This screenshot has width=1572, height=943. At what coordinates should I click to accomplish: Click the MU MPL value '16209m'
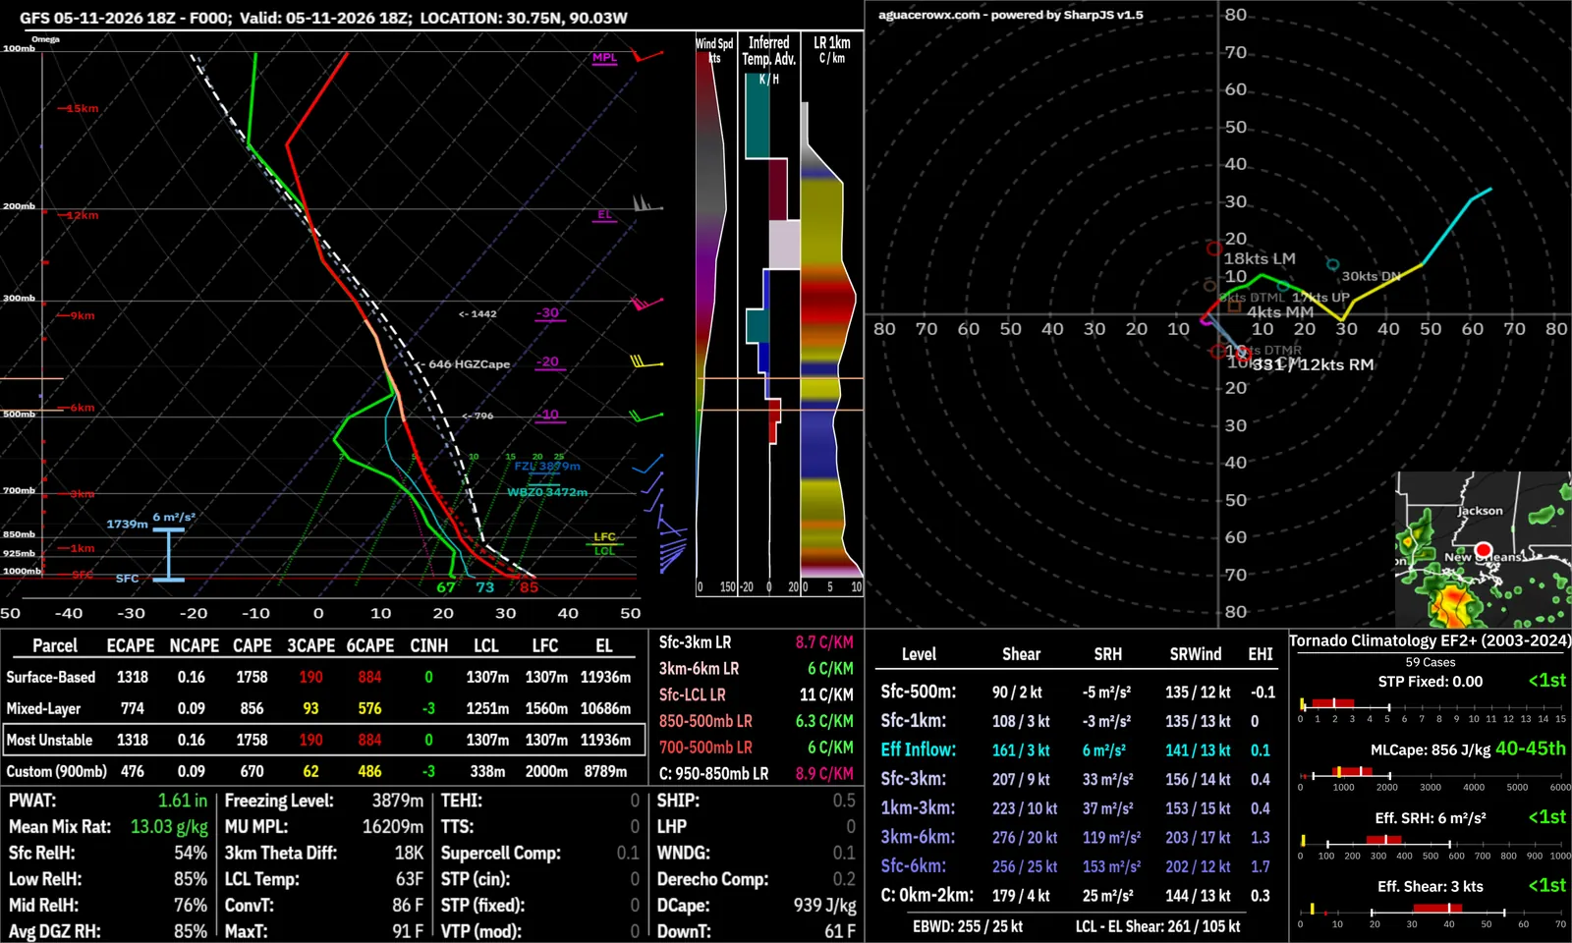point(393,827)
